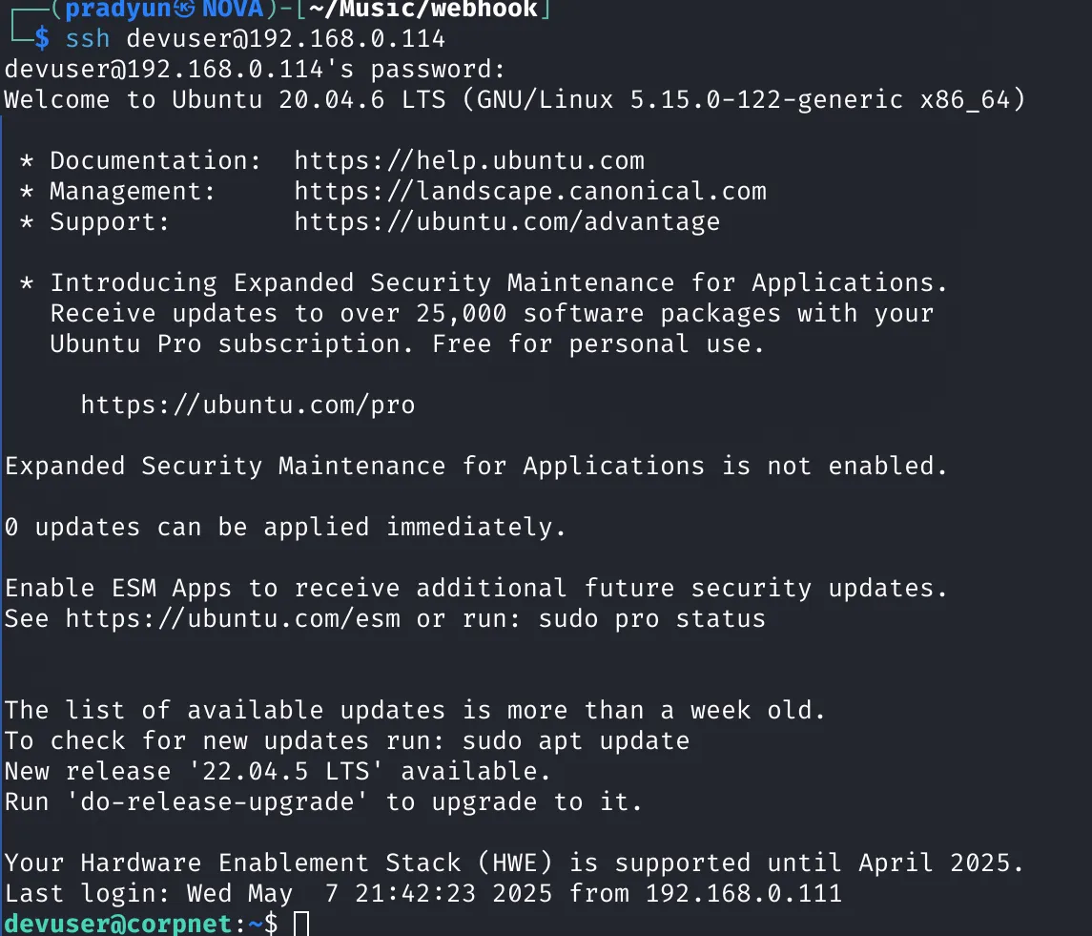Image resolution: width=1092 pixels, height=936 pixels.
Task: Click the last login IP 192.168.0.111
Action: click(x=743, y=894)
